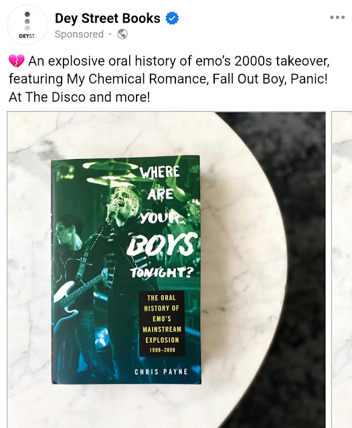Viewport: 352px width, 428px height.
Task: Click the Where Are Your Boys Tonight title
Action: [x=163, y=221]
